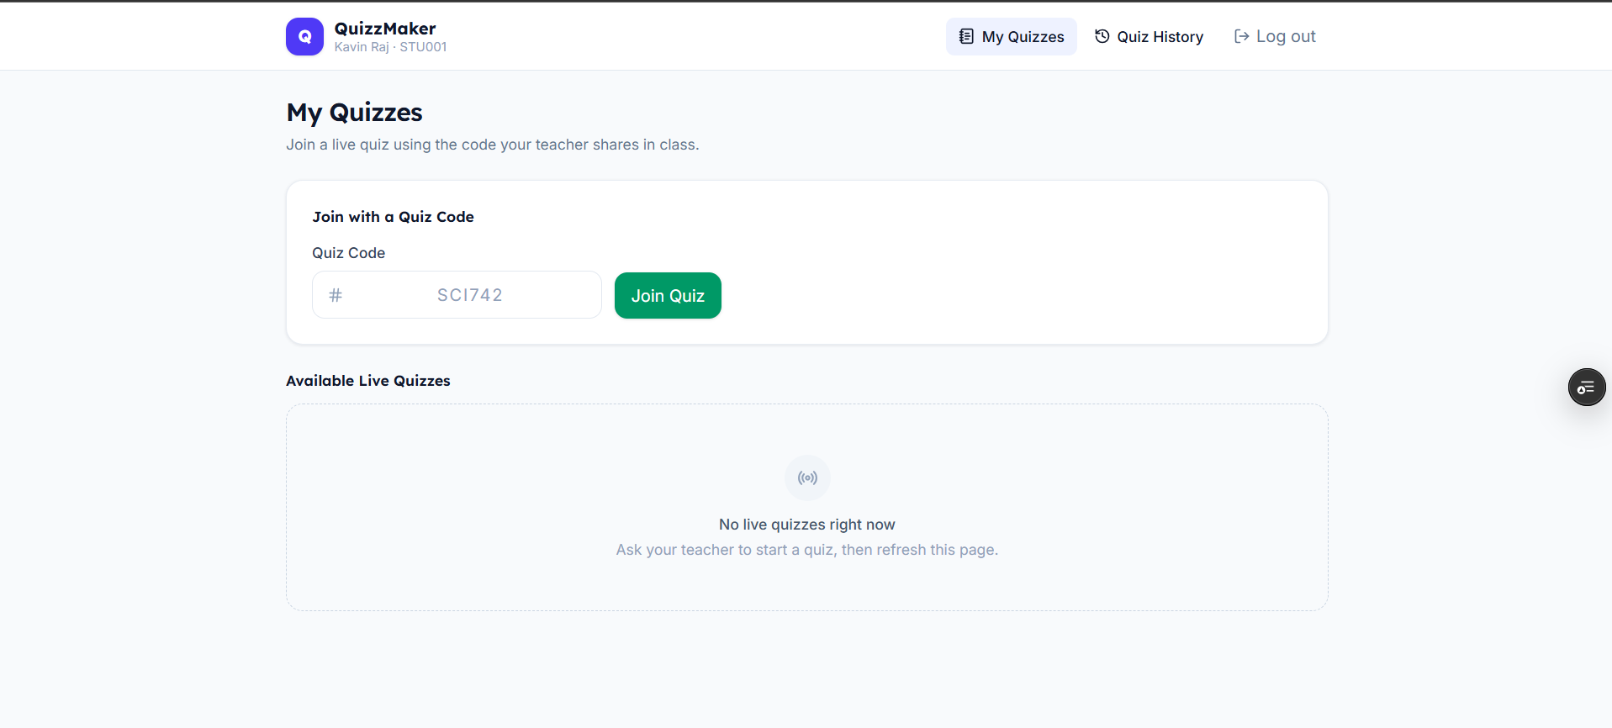Screen dimensions: 1612x728
Task: Select the 'Kavin Raj · STU001' text
Action: click(x=390, y=47)
